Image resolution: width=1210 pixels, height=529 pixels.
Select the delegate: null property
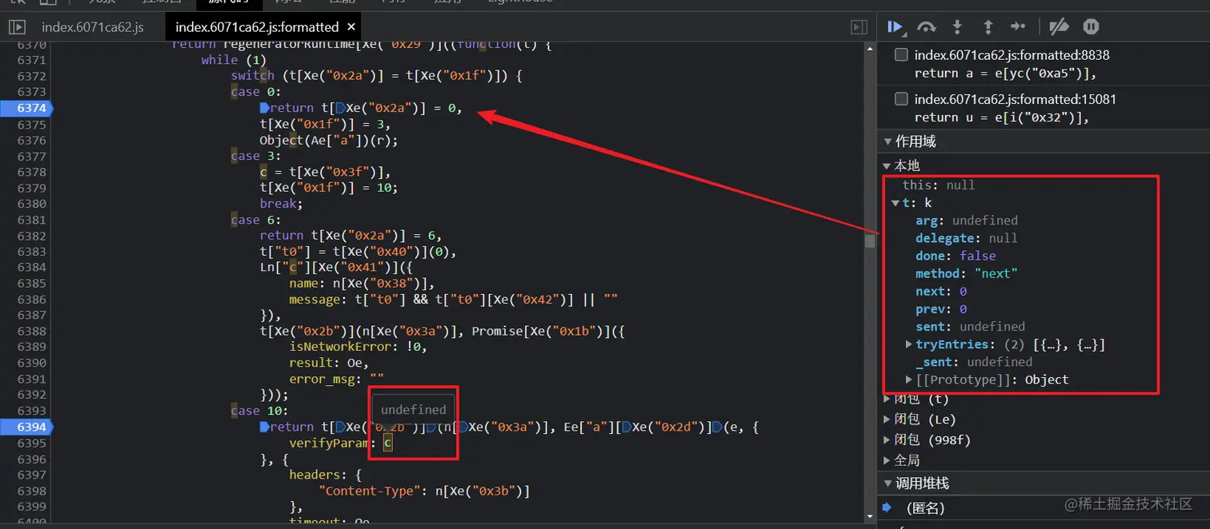point(967,238)
